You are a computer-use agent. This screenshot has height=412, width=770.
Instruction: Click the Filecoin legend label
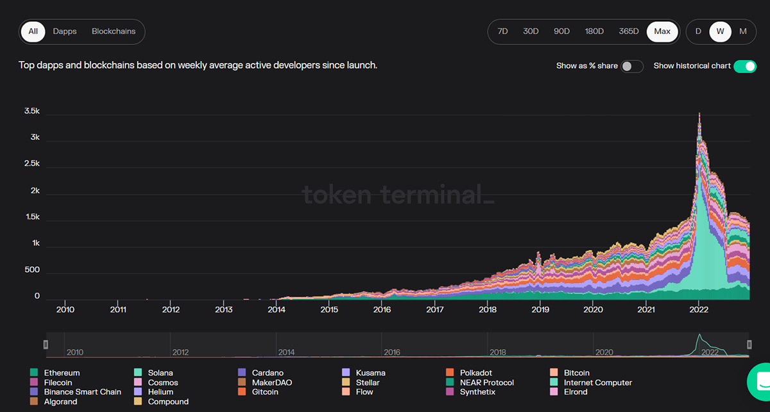click(58, 382)
